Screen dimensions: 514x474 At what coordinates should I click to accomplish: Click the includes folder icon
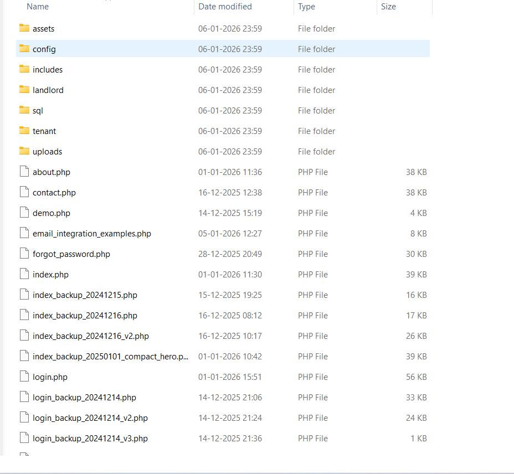click(24, 69)
